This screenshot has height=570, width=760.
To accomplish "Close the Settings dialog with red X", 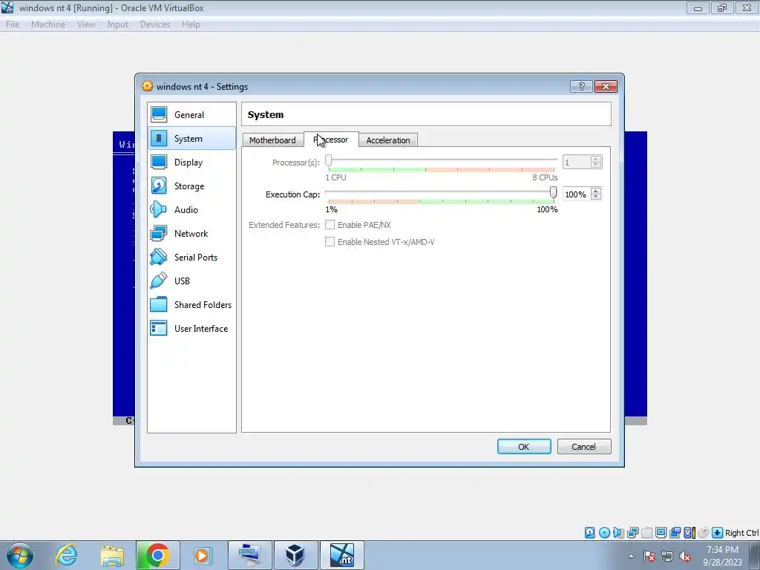I will tap(606, 87).
